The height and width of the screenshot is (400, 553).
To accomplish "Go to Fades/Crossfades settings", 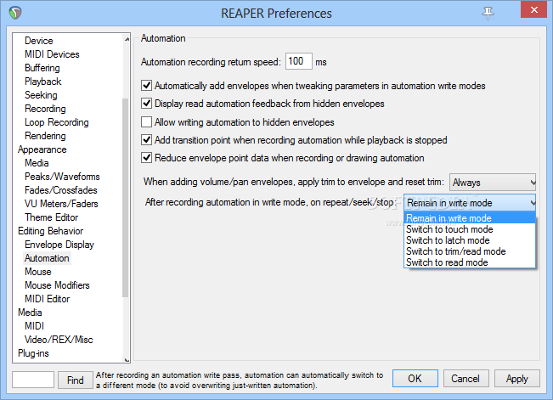I will [x=60, y=190].
